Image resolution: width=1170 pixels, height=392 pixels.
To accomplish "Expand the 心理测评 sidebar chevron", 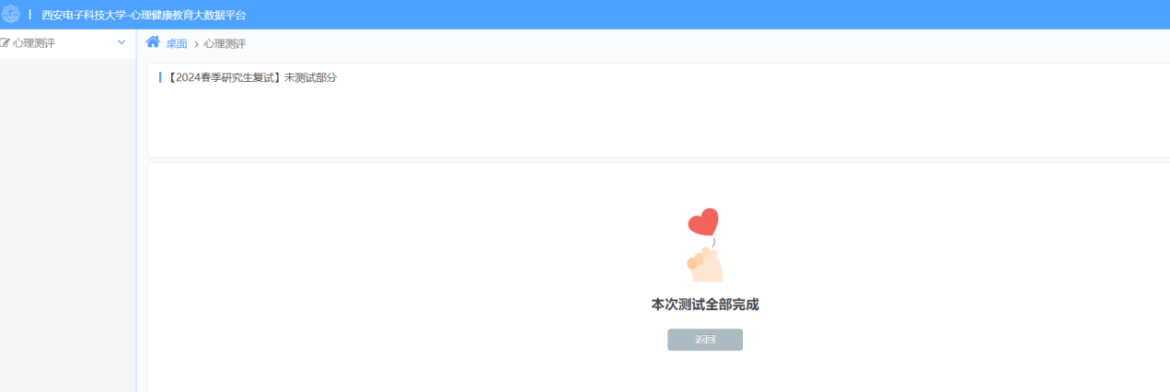I will tap(122, 42).
